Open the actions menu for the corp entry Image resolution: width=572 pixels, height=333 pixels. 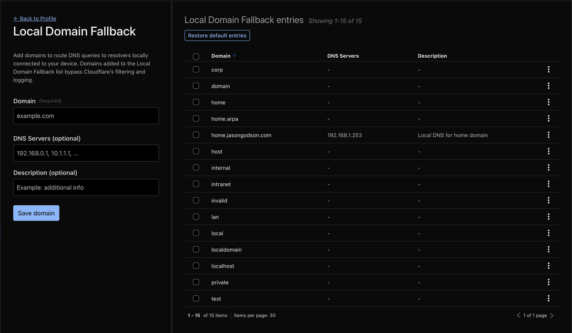pos(548,70)
